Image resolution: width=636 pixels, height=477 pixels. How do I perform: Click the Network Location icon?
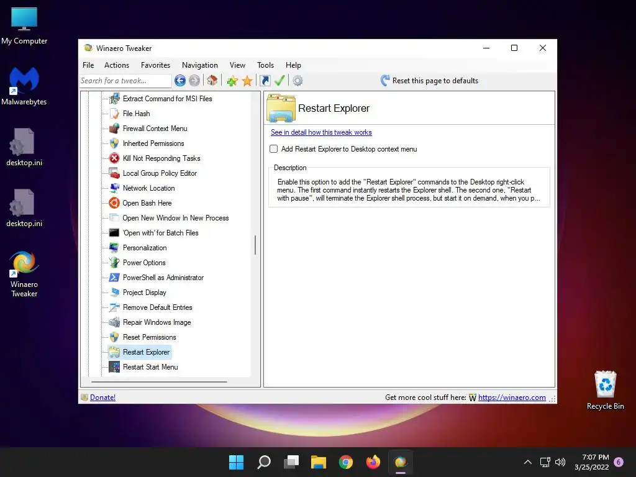[115, 188]
